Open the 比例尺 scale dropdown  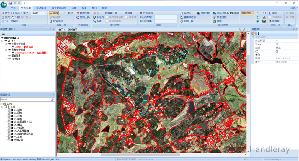coord(45,13)
